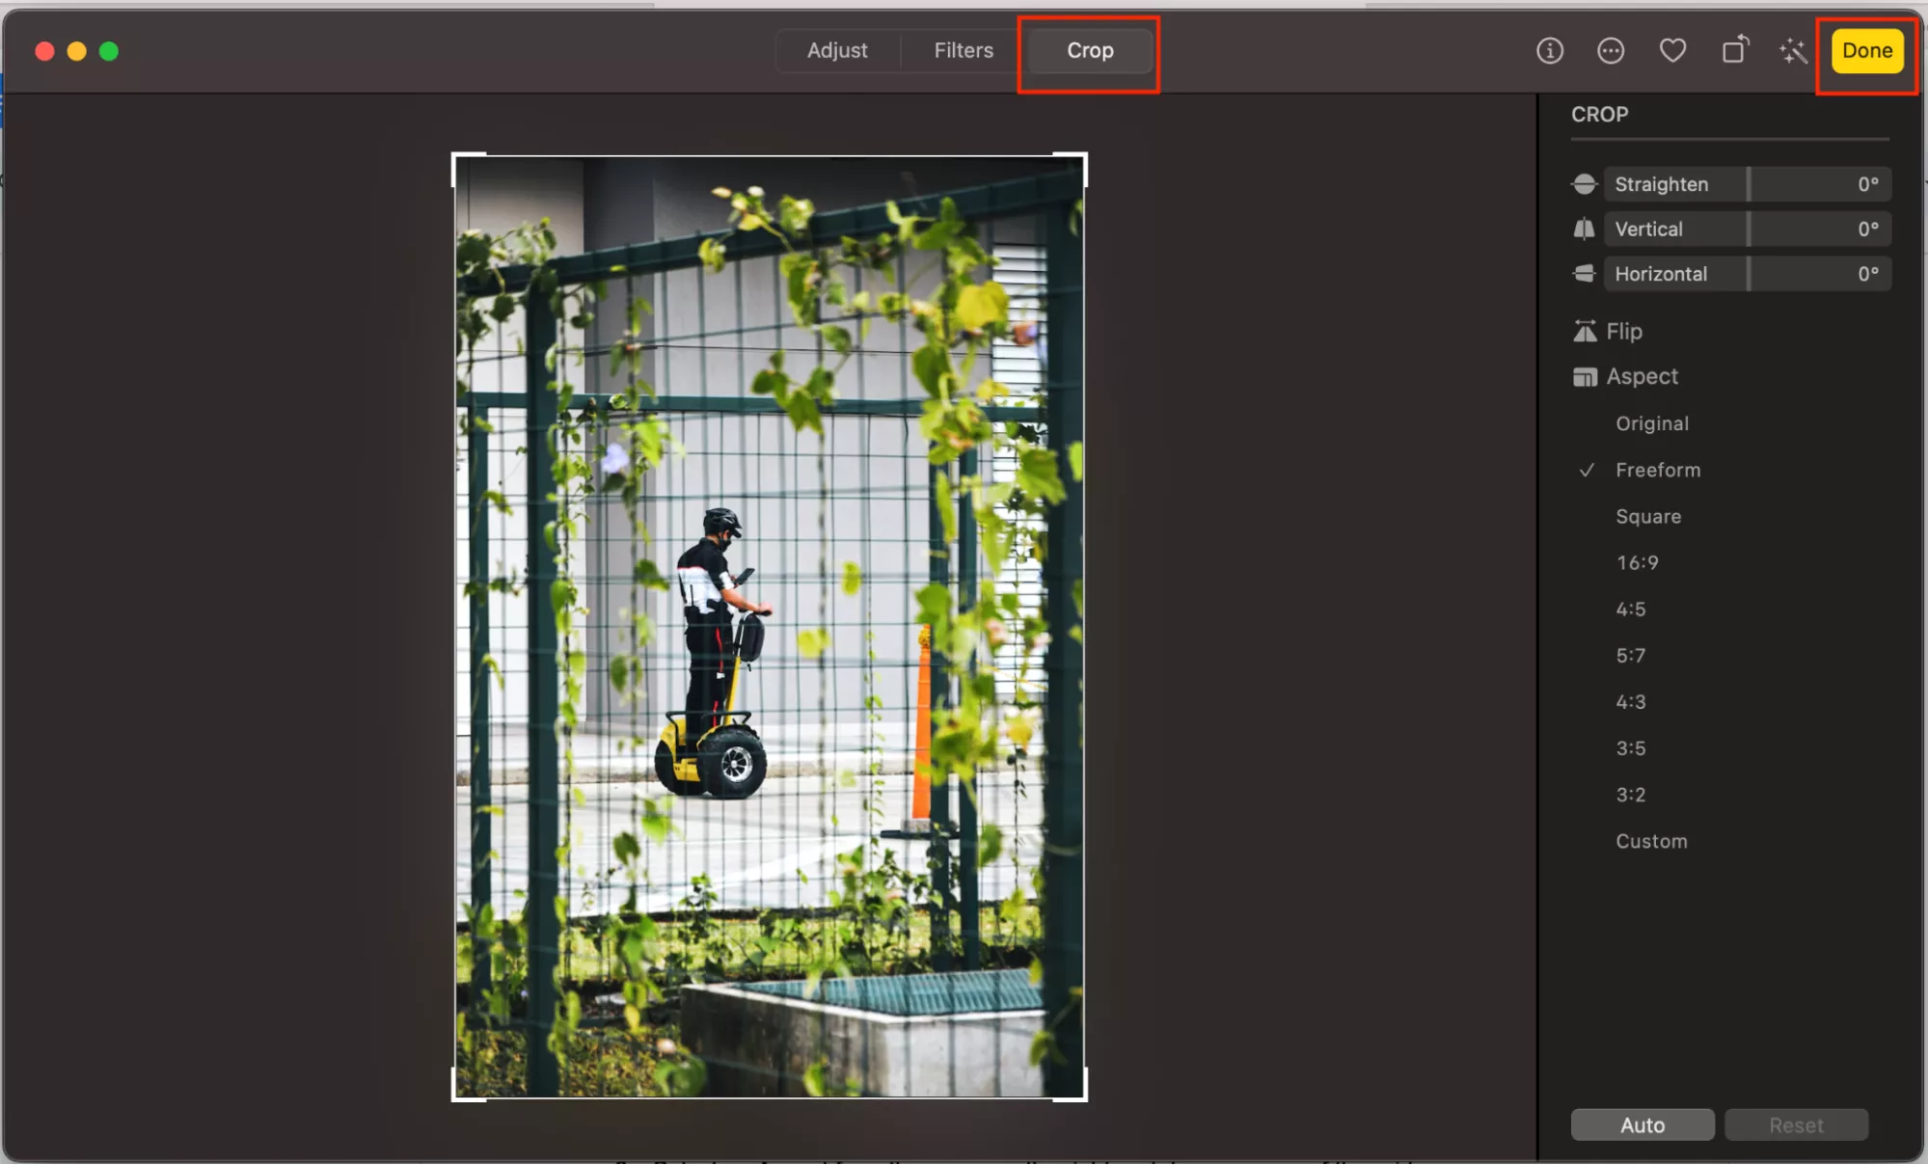Click the bottom-right crop corner handle
This screenshot has height=1165, width=1928.
[1084, 1097]
